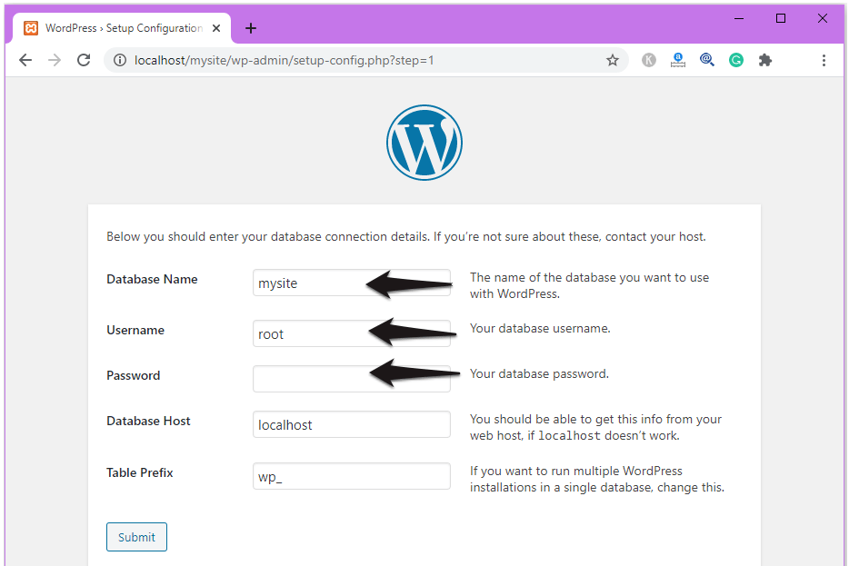The width and height of the screenshot is (849, 566).
Task: Click the Username input field
Action: (352, 333)
